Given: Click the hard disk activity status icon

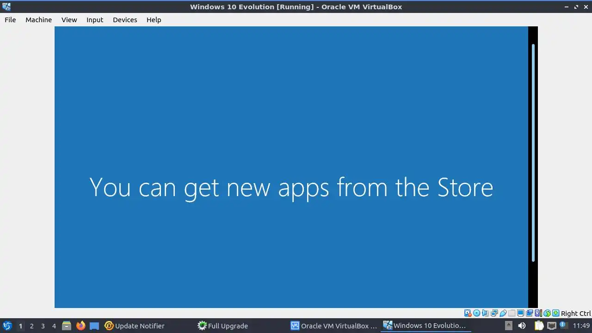Looking at the screenshot, I should tap(468, 313).
